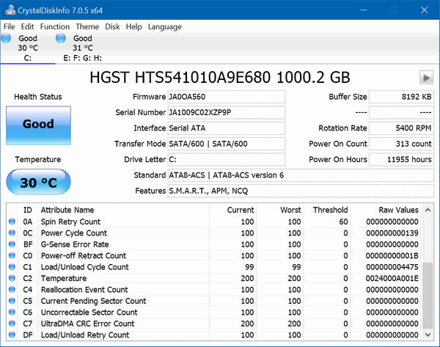
Task: Click the Rotation Rate value 5400 RPM
Action: 401,128
